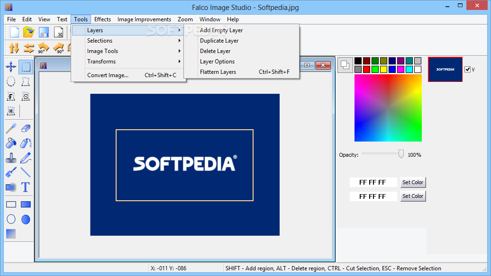The width and height of the screenshot is (491, 276).
Task: Save the image with the floppy disk icon
Action: point(44,32)
